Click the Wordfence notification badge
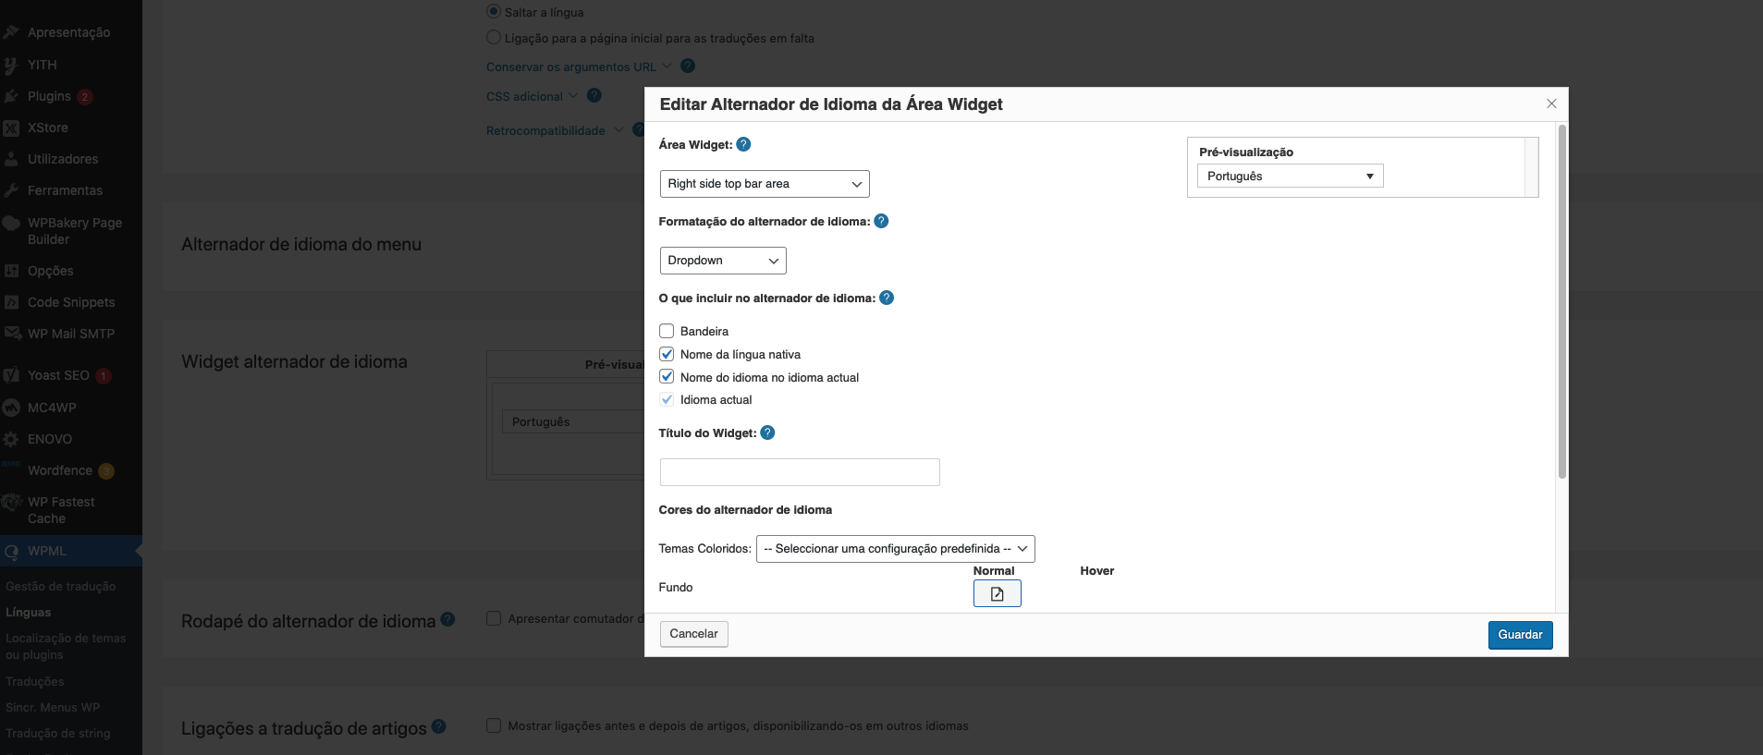Screen dimensions: 1763x755 click(106, 471)
